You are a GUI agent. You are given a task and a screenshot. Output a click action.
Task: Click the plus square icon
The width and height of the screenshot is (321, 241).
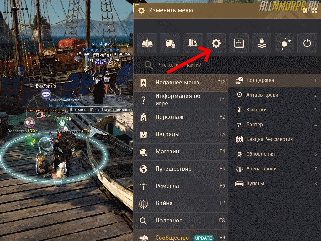click(239, 43)
